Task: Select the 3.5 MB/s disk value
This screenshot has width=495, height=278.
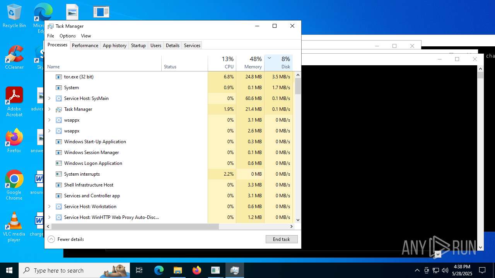Action: [x=278, y=77]
